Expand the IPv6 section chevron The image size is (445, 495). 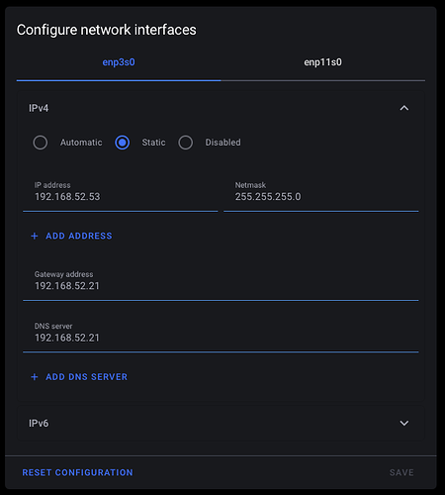pyautogui.click(x=404, y=423)
